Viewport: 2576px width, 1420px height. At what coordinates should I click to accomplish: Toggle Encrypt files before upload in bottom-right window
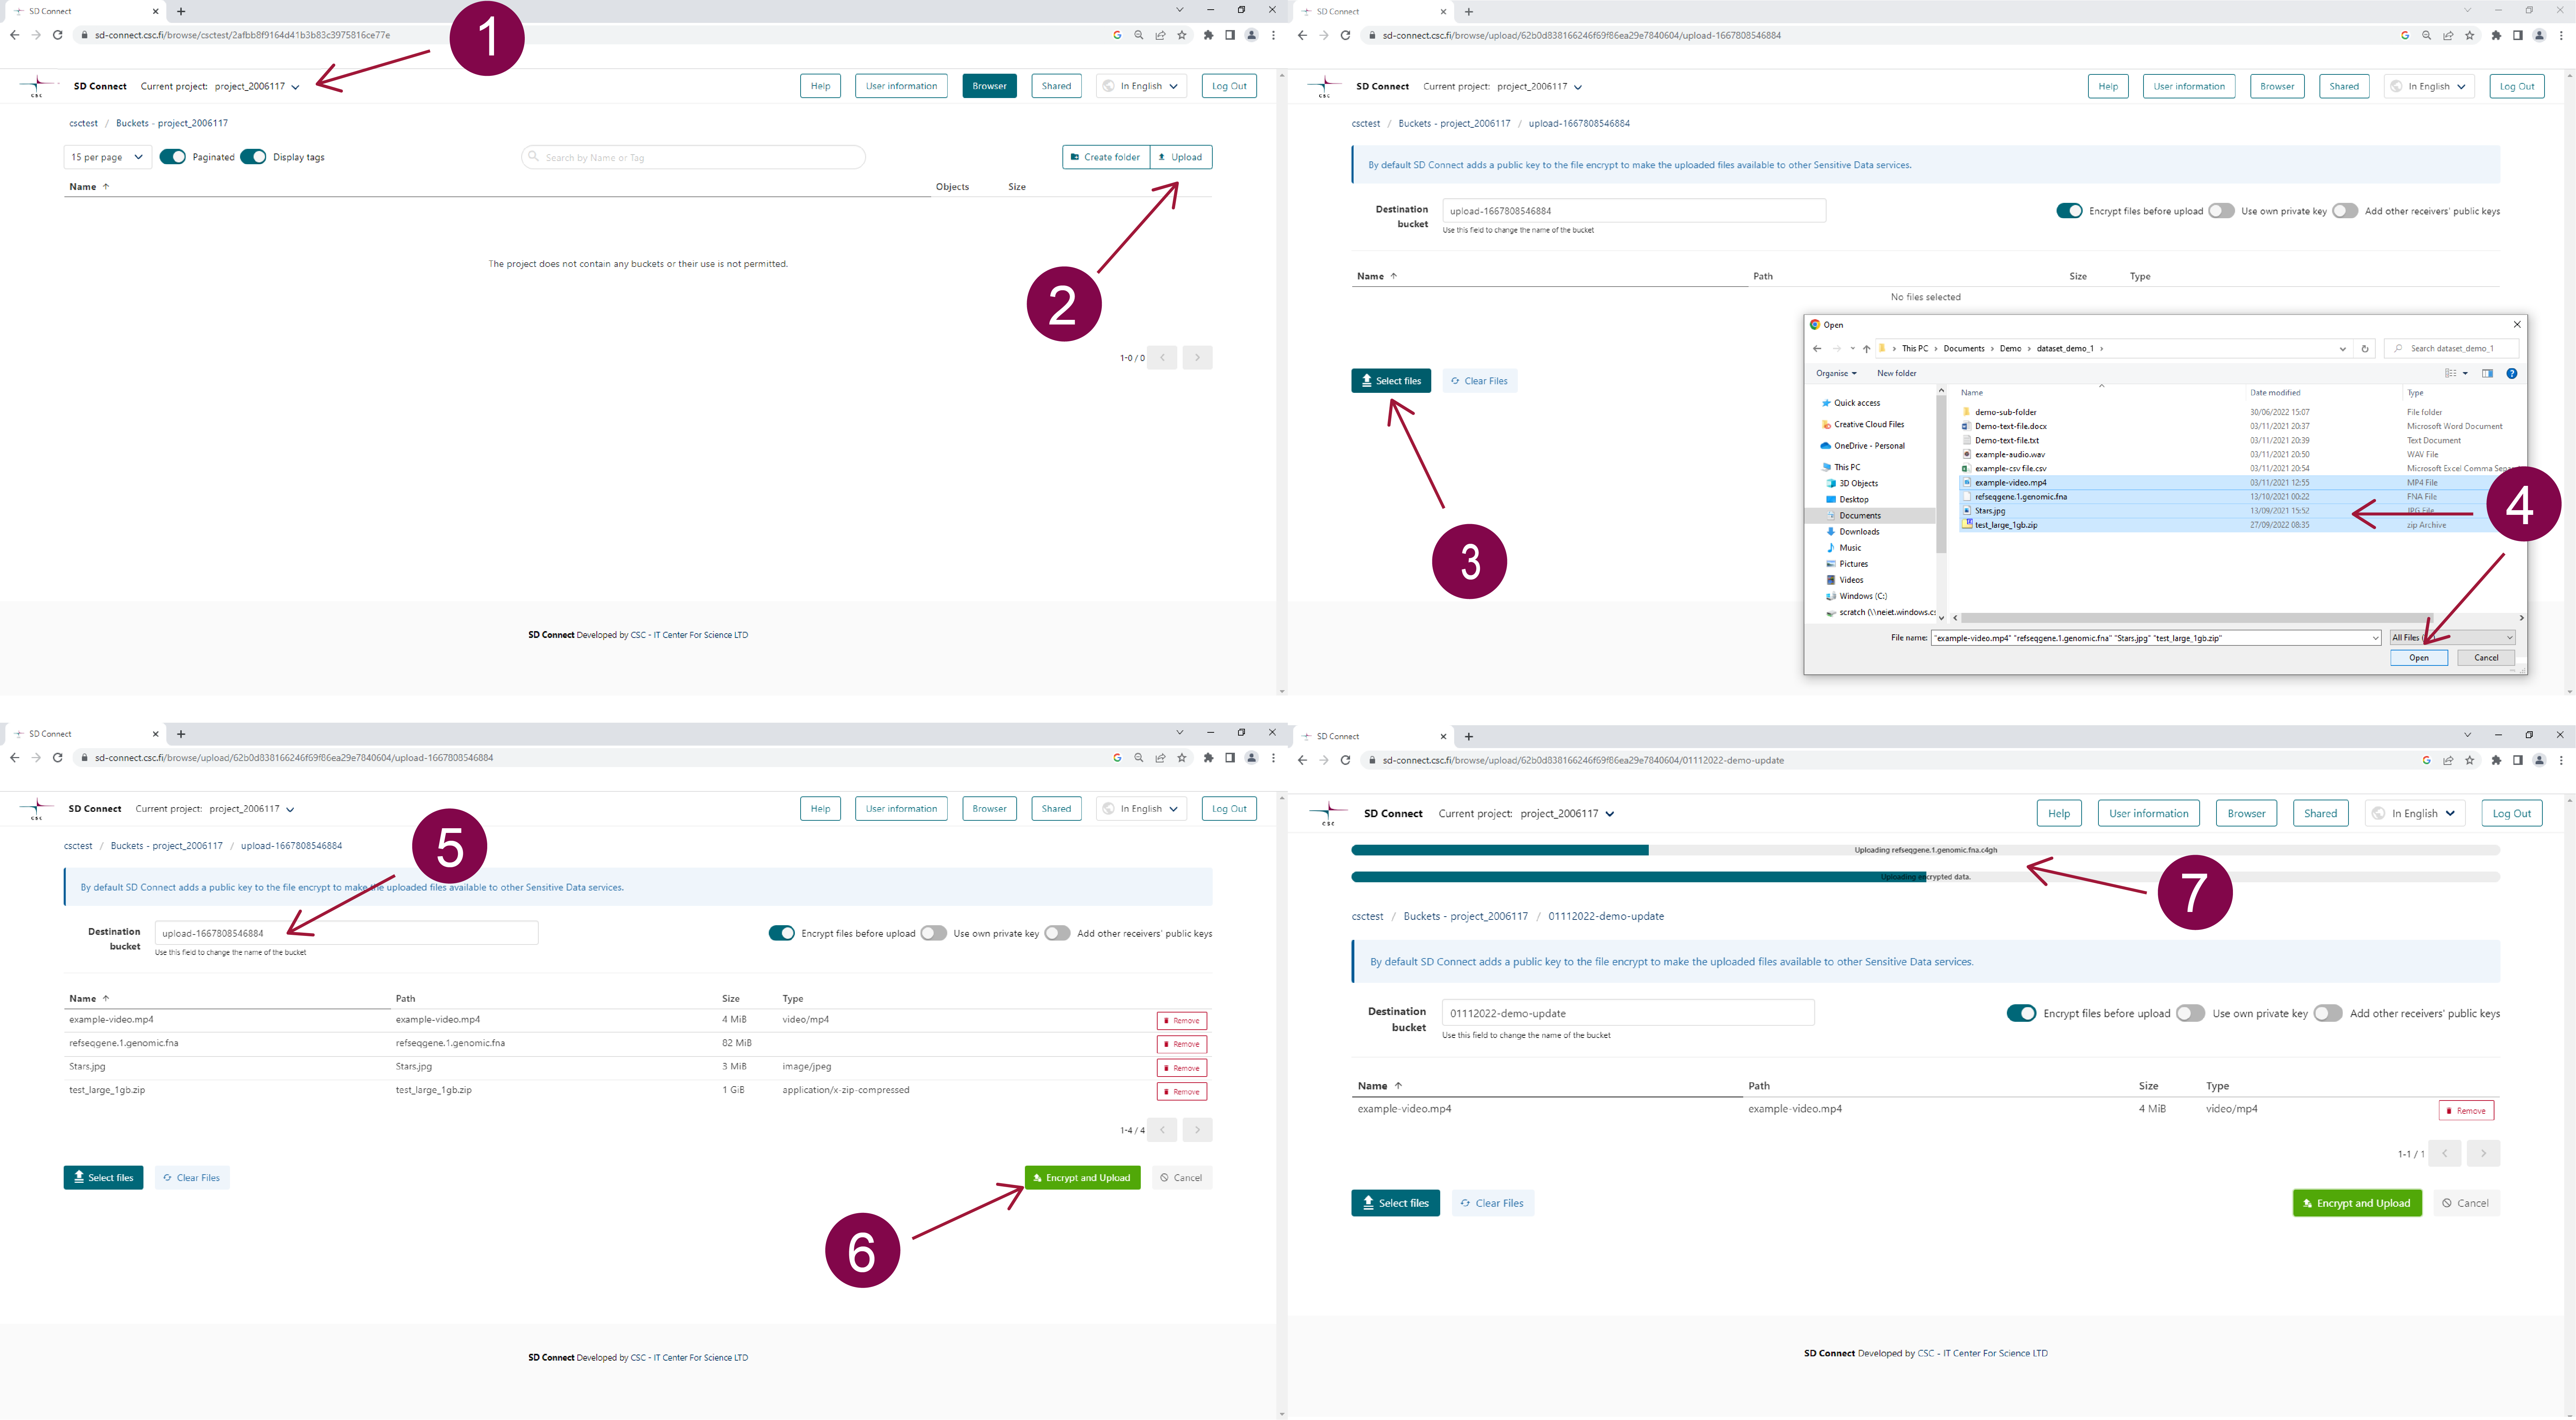(x=2021, y=1013)
